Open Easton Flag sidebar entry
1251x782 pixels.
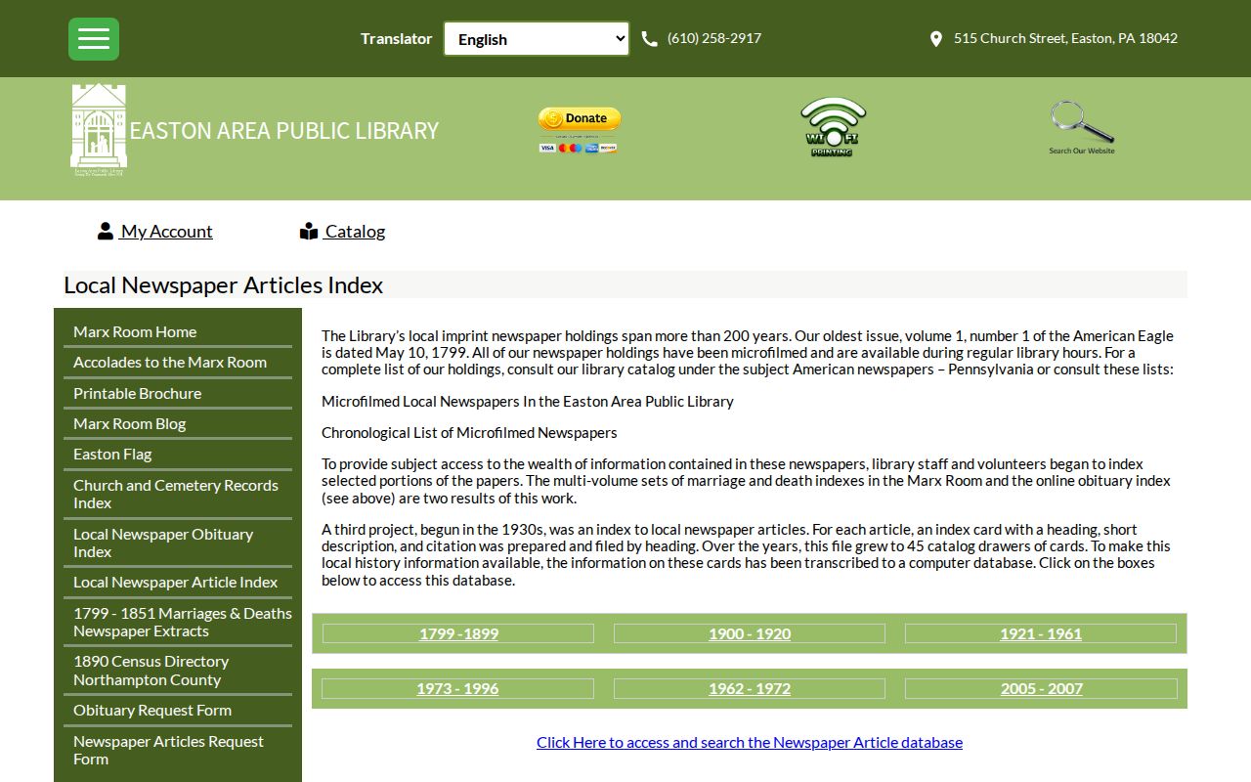(x=112, y=454)
